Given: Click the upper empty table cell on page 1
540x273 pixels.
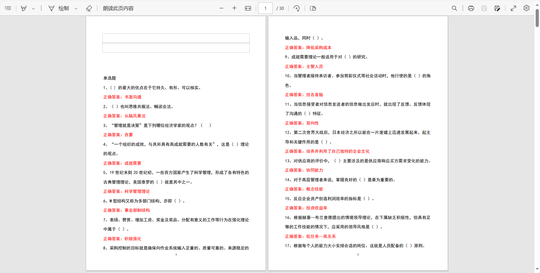Looking at the screenshot, I should pos(176,38).
